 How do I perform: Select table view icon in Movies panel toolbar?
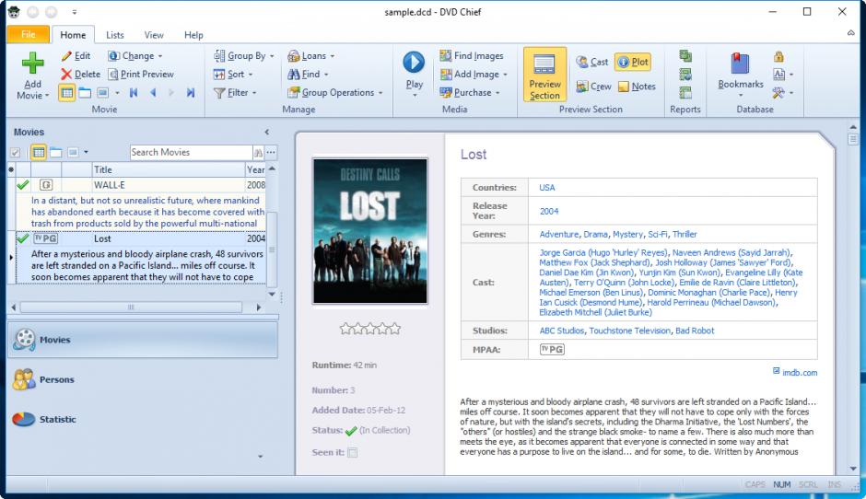tap(39, 152)
